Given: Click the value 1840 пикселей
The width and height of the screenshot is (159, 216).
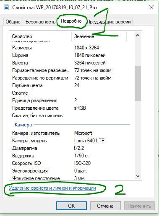Looking at the screenshot, I should point(90,55).
